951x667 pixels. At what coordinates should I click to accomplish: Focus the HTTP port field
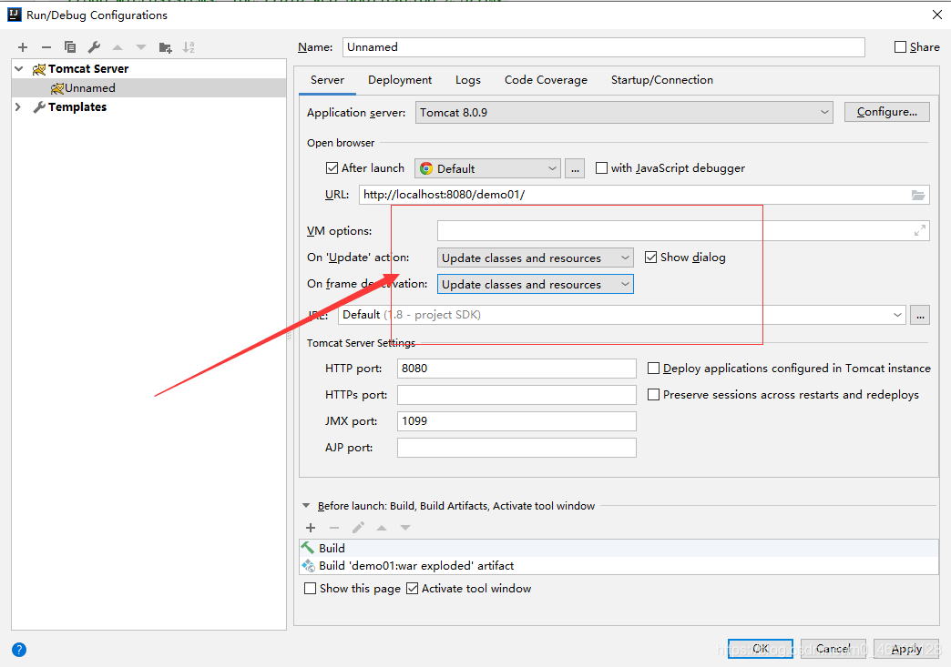tap(516, 369)
